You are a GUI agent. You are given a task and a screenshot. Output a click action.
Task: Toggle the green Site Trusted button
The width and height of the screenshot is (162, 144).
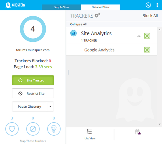click(33, 80)
